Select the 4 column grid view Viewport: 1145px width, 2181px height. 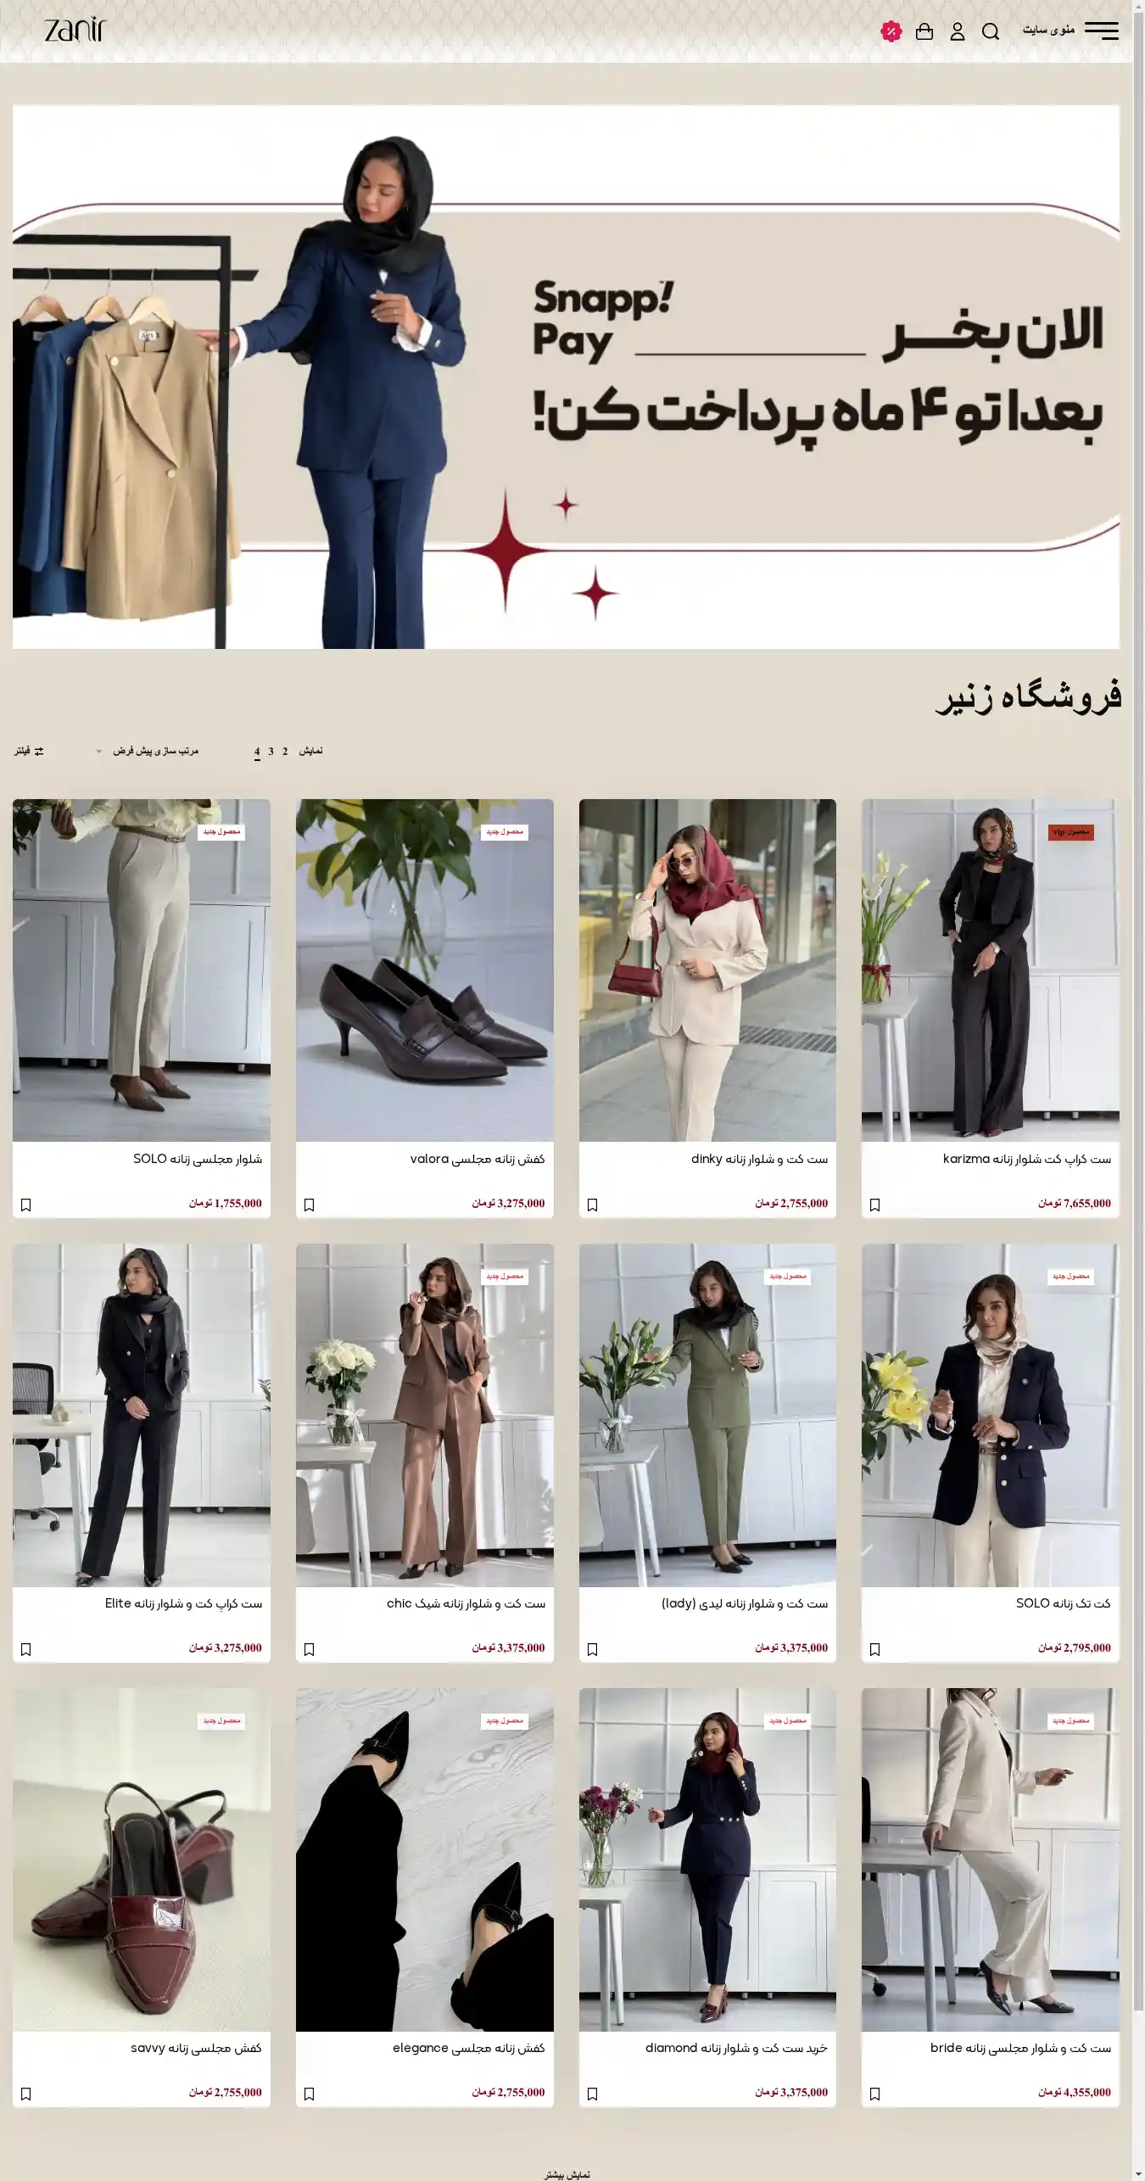257,752
